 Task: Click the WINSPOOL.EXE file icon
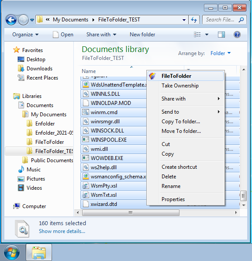(x=86, y=139)
